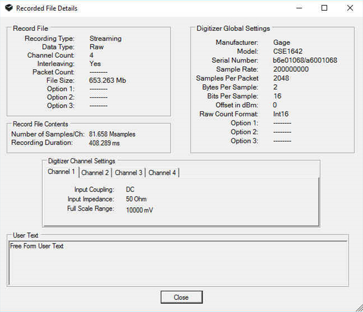This screenshot has width=363, height=312.
Task: Select the Channel 3 tab
Action: pos(128,173)
